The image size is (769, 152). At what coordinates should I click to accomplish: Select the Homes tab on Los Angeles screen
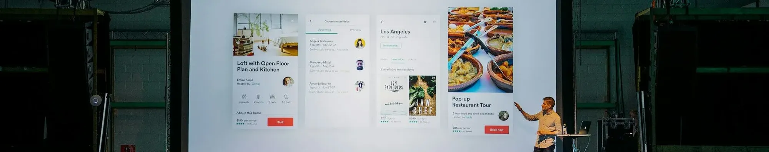click(384, 60)
